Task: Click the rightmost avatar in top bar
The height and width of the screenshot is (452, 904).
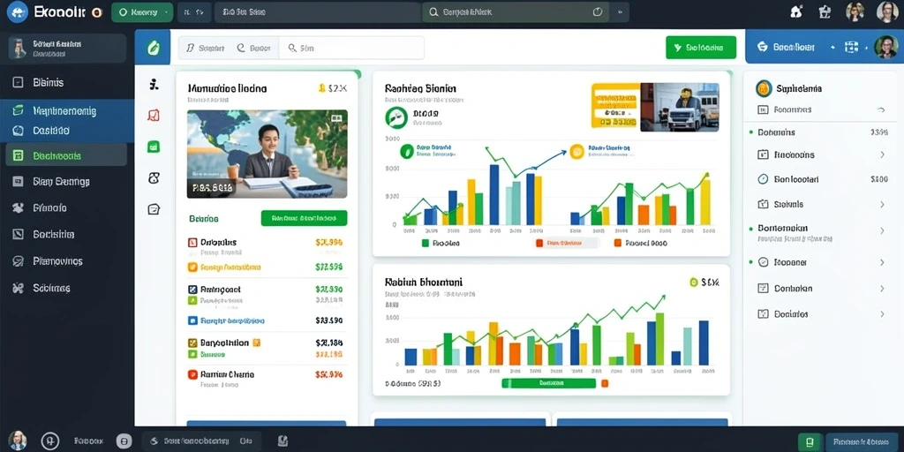Action: (x=886, y=11)
